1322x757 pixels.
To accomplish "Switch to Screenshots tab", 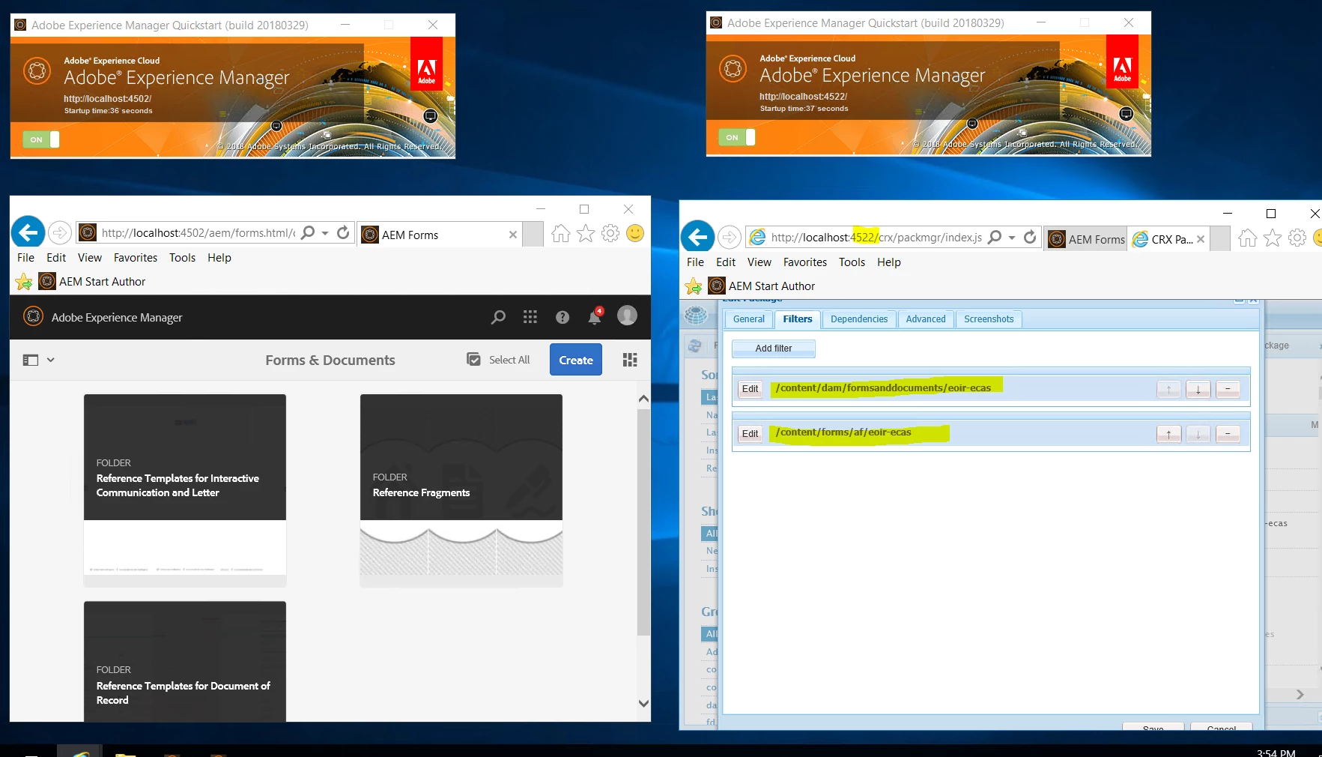I will click(x=989, y=319).
